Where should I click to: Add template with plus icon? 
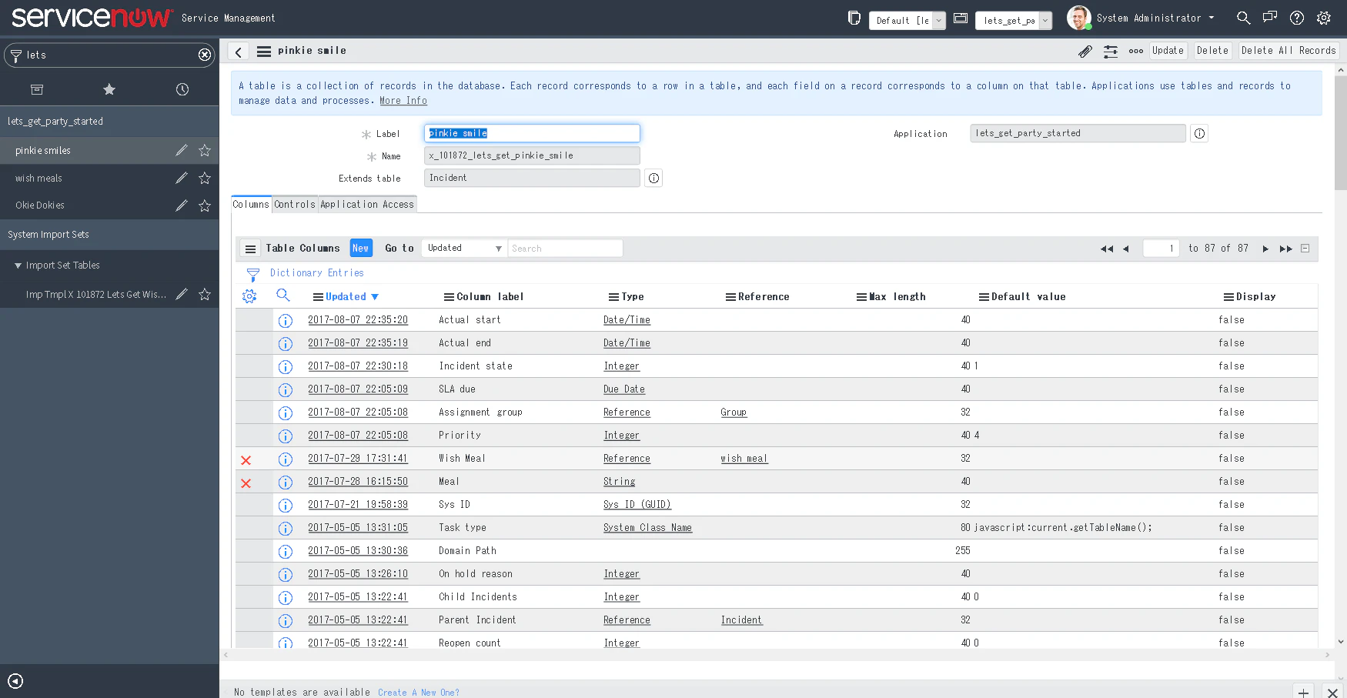coord(1303,691)
